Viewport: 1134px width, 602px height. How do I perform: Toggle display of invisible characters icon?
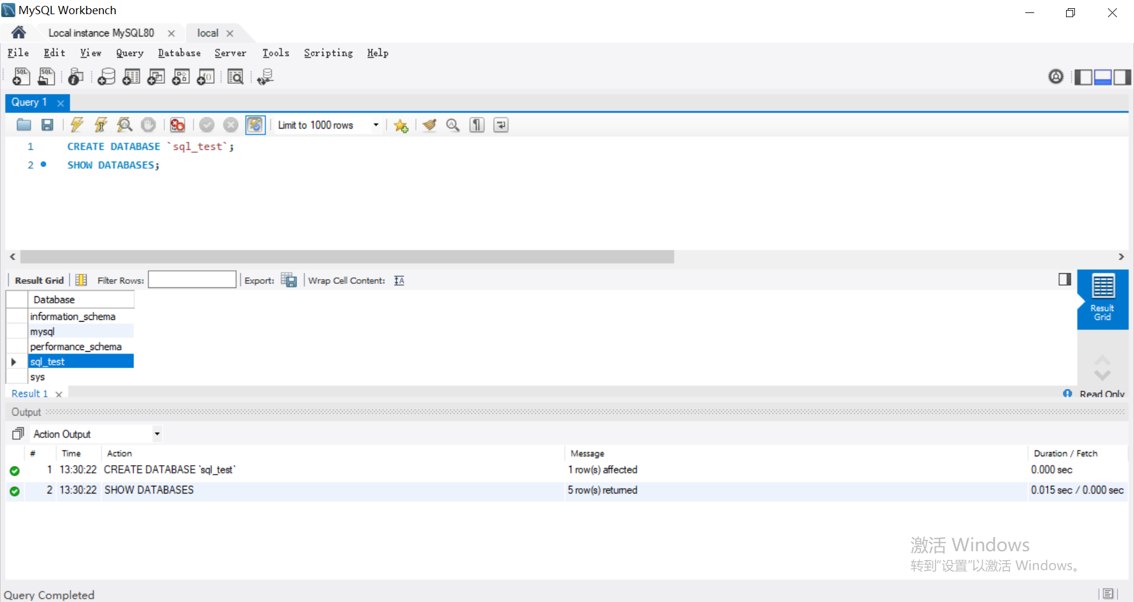[x=477, y=125]
